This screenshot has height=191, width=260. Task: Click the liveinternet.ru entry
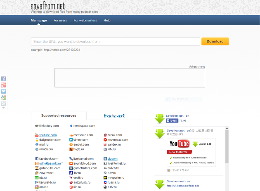click(x=115, y=163)
